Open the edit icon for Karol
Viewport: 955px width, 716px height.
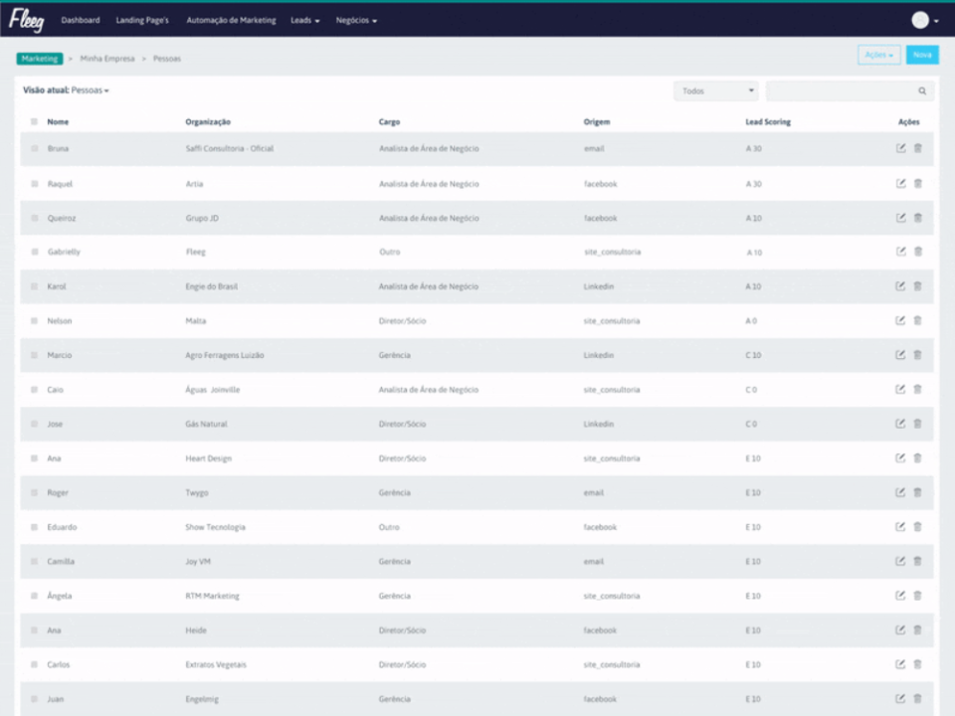[x=900, y=285]
